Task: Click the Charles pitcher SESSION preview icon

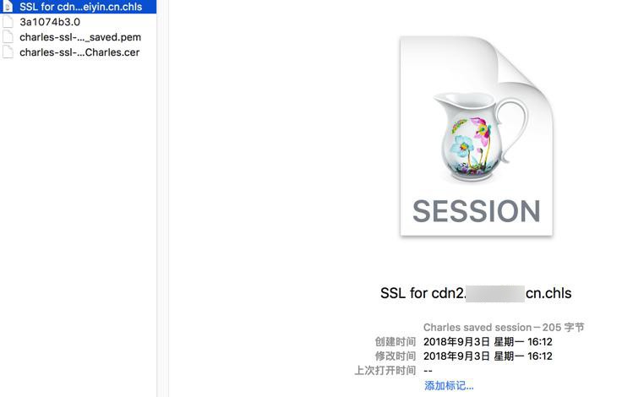Action: [477, 136]
